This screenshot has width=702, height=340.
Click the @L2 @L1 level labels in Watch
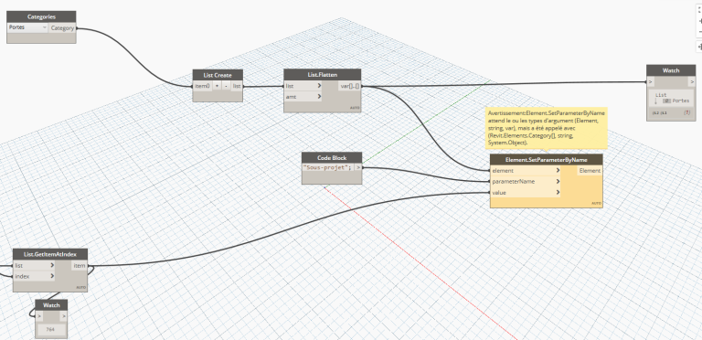coord(659,113)
